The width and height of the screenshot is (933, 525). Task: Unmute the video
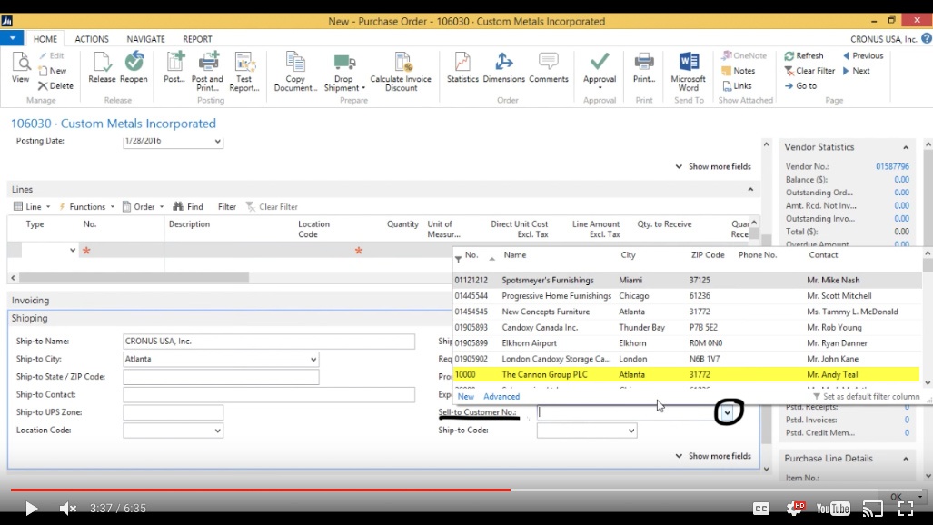68,509
